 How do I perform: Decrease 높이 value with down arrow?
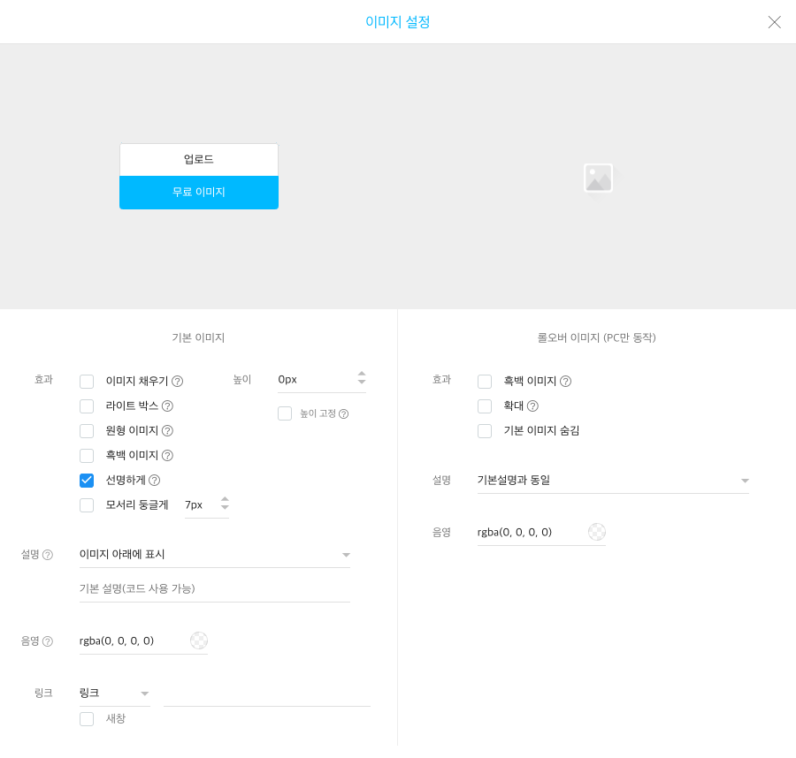[x=362, y=382]
